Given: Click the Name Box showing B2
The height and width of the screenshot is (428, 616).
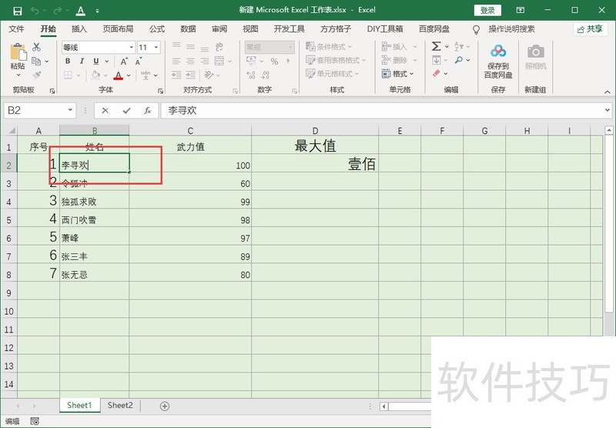Looking at the screenshot, I should tap(39, 110).
